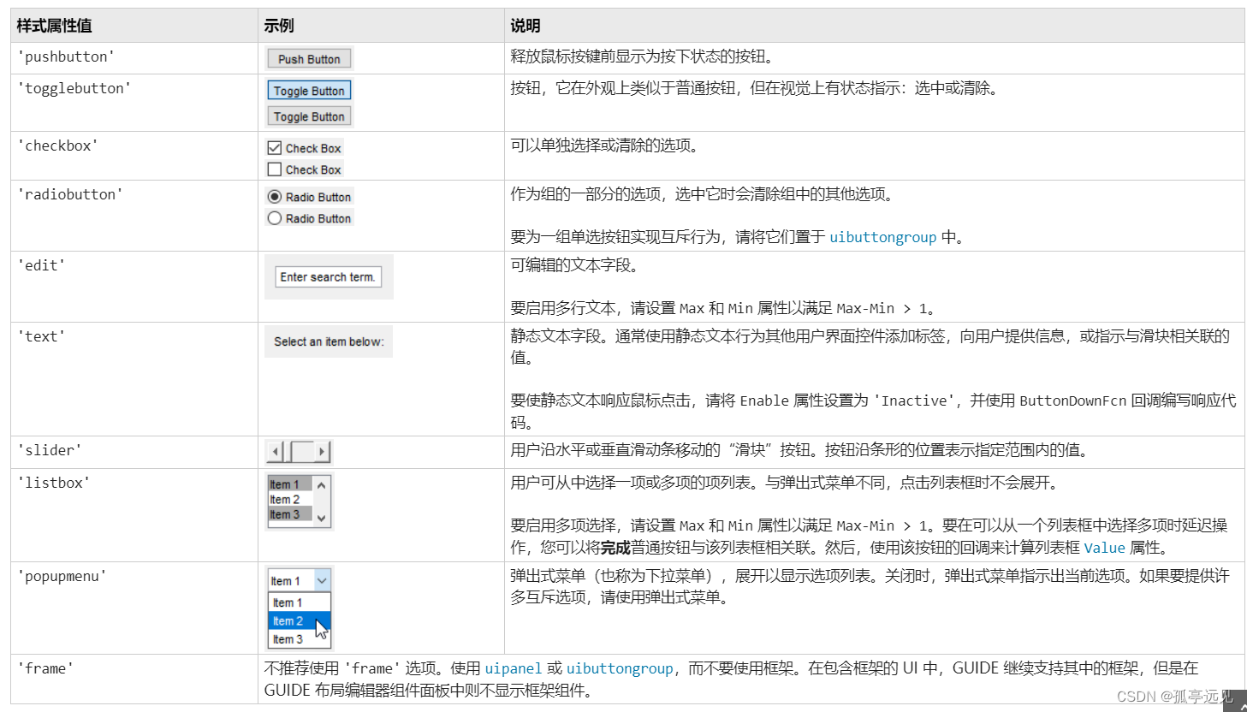Open the uipanel link in frame row
The height and width of the screenshot is (712, 1247).
point(513,668)
